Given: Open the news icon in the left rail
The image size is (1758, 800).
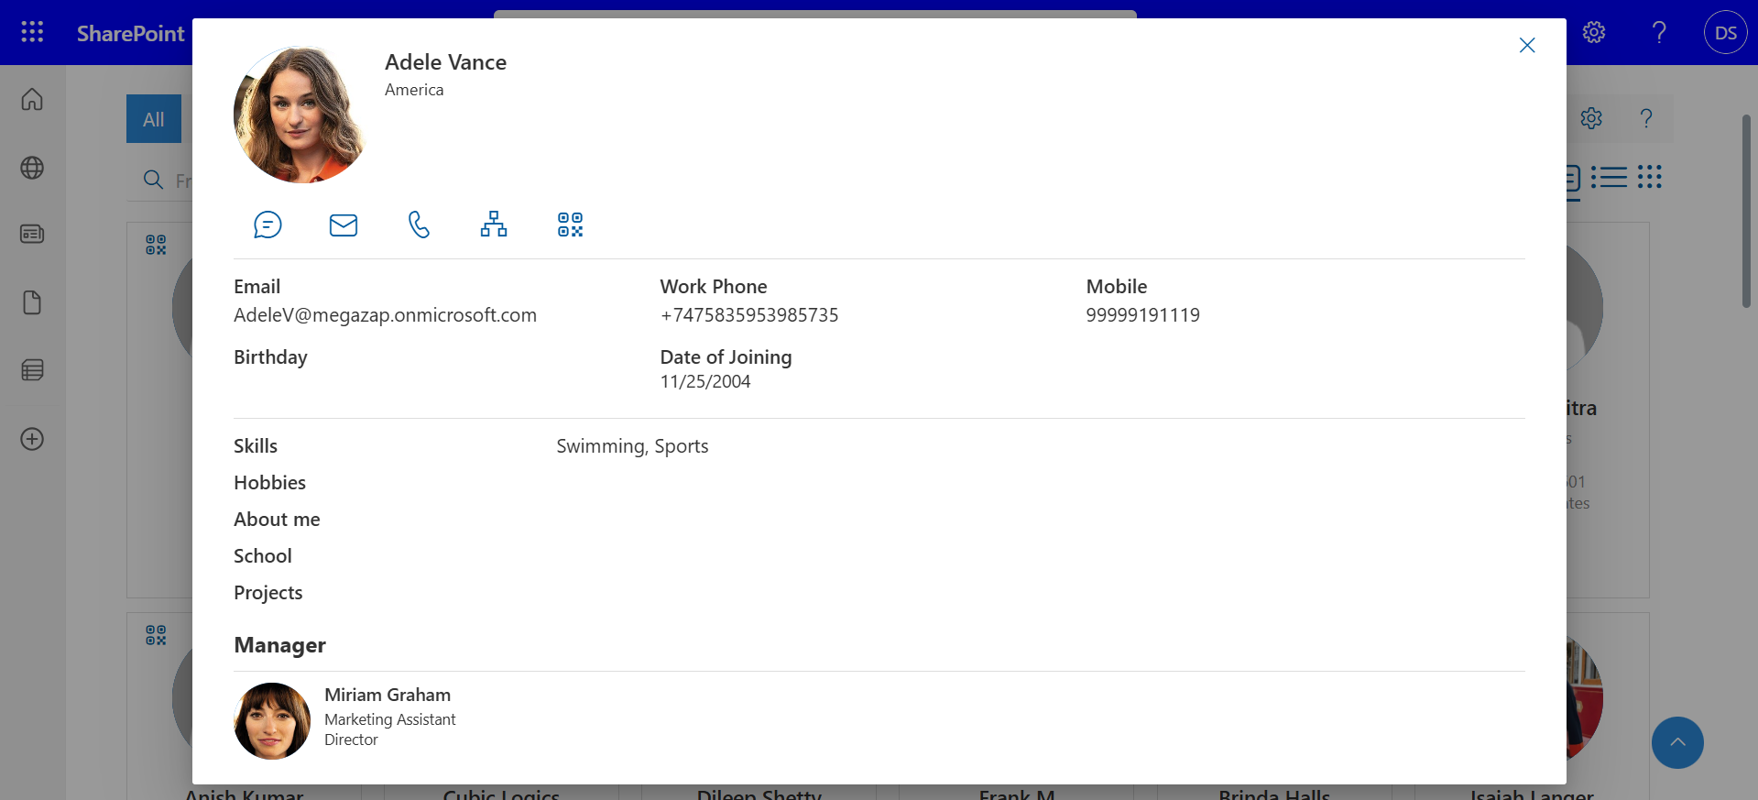Looking at the screenshot, I should (32, 234).
